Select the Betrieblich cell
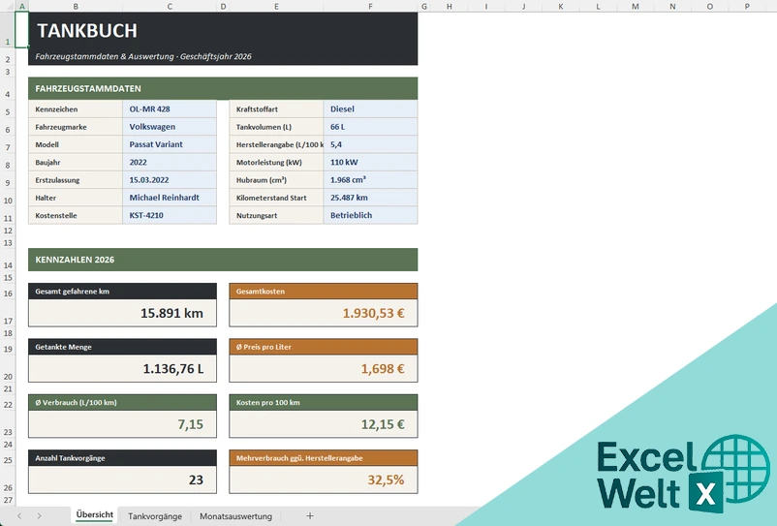Image resolution: width=777 pixels, height=526 pixels. (x=371, y=215)
